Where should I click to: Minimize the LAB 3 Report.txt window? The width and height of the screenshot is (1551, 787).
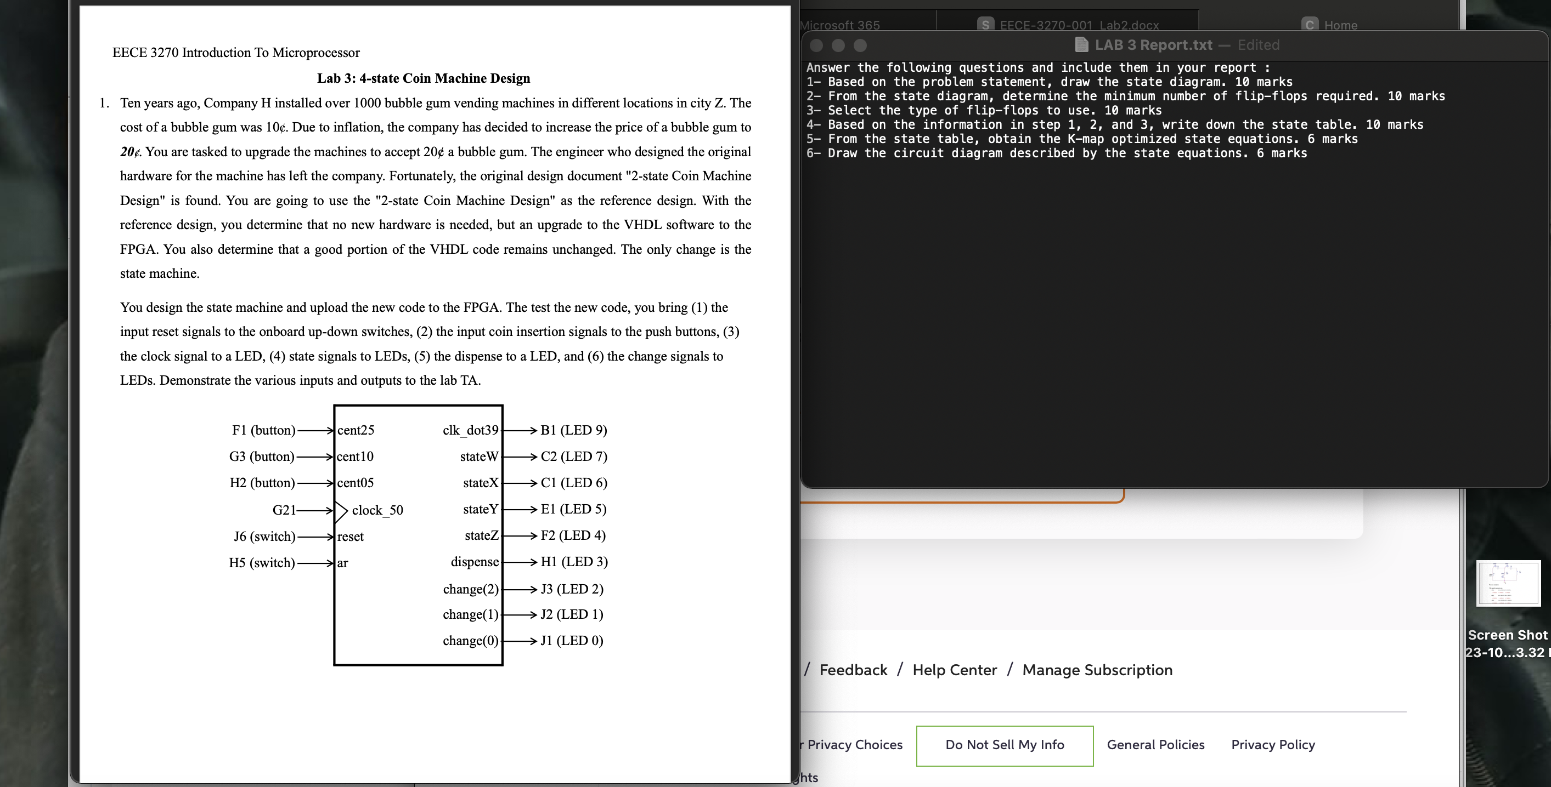[838, 45]
